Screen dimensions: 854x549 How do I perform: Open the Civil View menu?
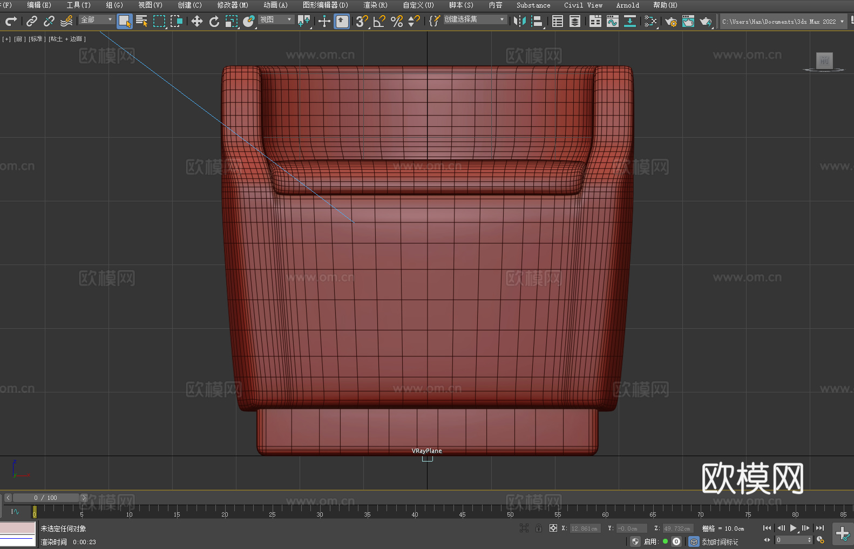[584, 5]
